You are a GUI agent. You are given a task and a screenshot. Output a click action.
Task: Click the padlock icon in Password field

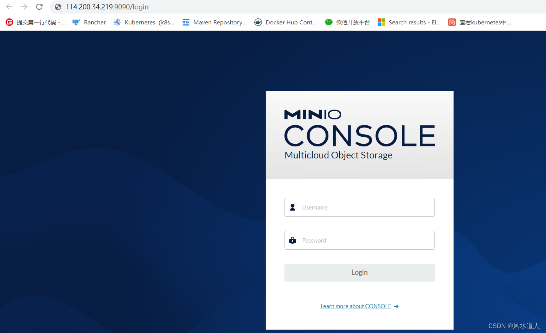293,240
